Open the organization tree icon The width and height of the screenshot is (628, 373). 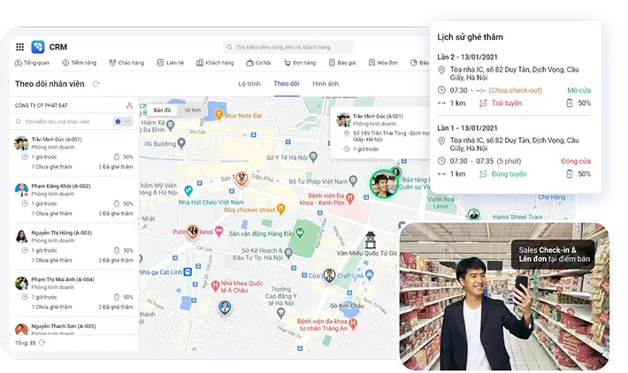point(129,105)
